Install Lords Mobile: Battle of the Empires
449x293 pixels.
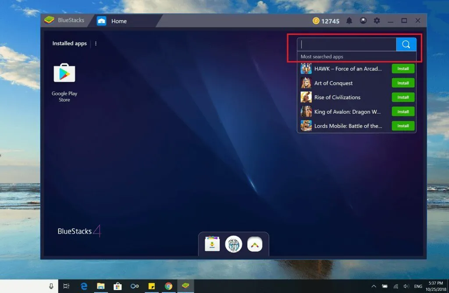pos(403,126)
